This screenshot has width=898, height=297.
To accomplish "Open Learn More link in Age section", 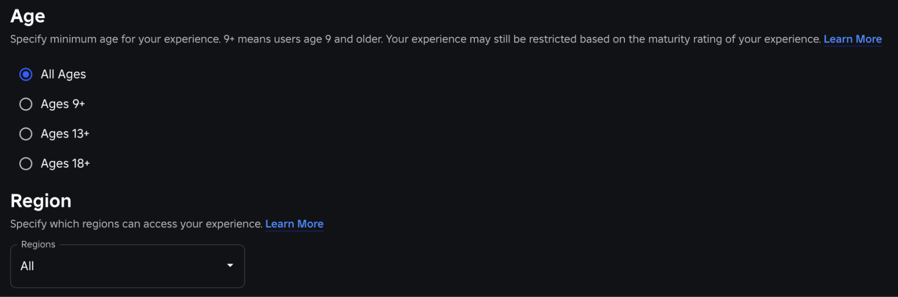I will tap(853, 39).
